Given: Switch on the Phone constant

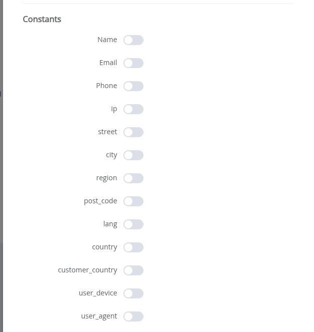Looking at the screenshot, I should pyautogui.click(x=133, y=86).
